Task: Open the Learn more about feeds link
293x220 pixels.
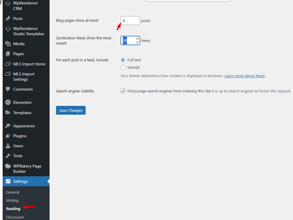Action: [x=245, y=76]
